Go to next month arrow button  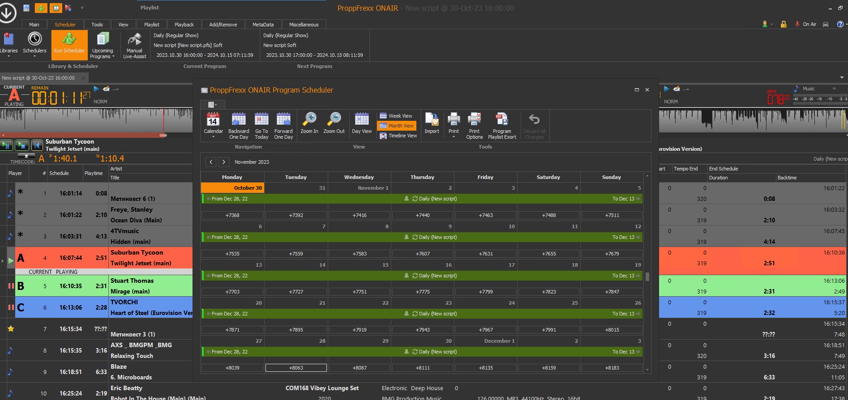point(223,162)
